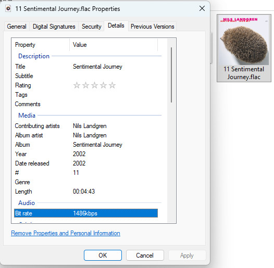
Task: Go to the Security tab
Action: point(91,27)
